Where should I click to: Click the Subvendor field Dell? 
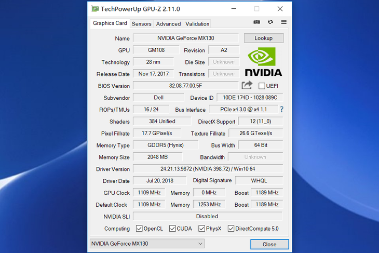(158, 98)
